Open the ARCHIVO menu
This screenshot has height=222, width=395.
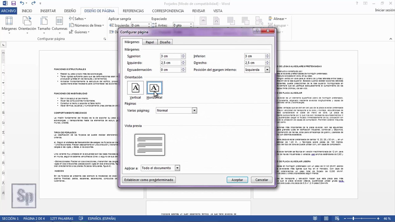click(x=8, y=11)
